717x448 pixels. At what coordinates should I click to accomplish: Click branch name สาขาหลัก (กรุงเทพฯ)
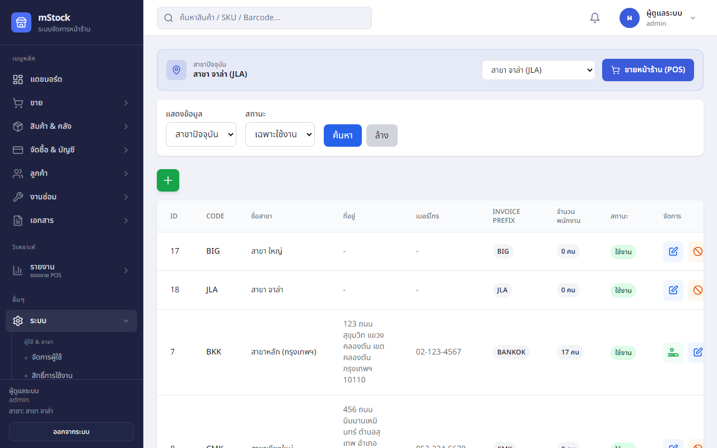click(x=284, y=352)
